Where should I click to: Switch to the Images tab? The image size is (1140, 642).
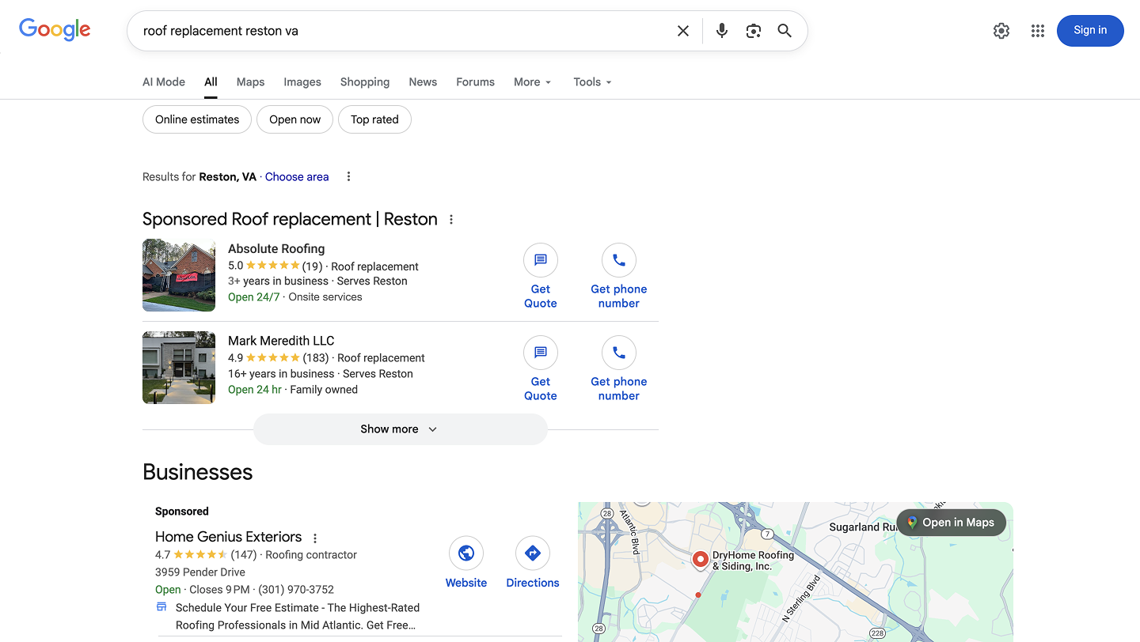tap(302, 82)
